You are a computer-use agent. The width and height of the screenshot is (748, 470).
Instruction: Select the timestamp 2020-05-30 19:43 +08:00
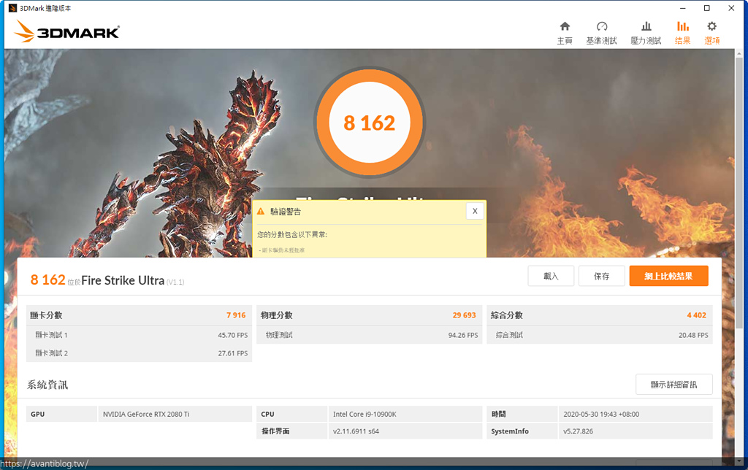[x=601, y=415]
